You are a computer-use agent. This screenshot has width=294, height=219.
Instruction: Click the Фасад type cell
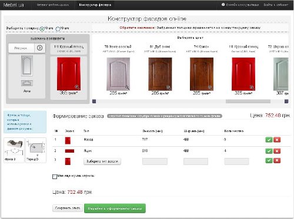click(x=88, y=140)
